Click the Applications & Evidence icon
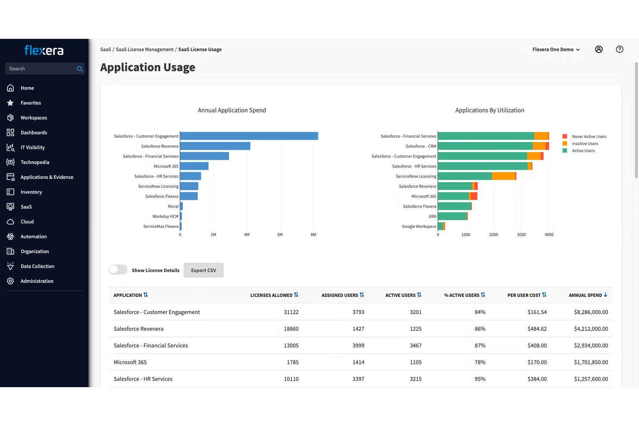639x426 pixels. (10, 177)
